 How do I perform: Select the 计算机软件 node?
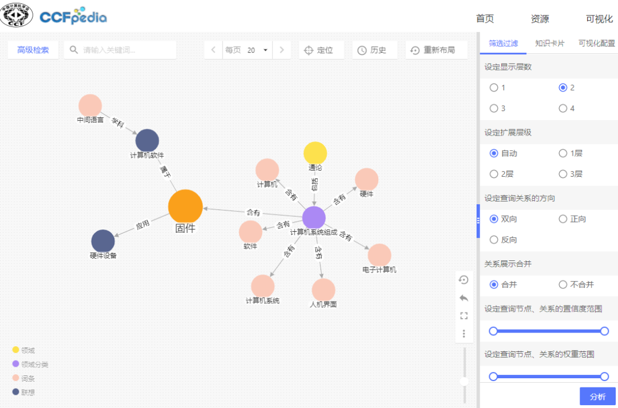[147, 141]
